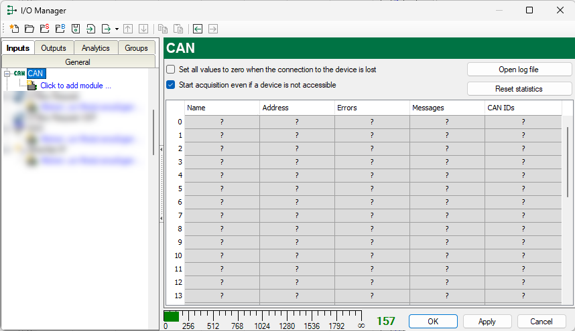This screenshot has height=331, width=575.
Task: Click the Open log file button
Action: (519, 70)
